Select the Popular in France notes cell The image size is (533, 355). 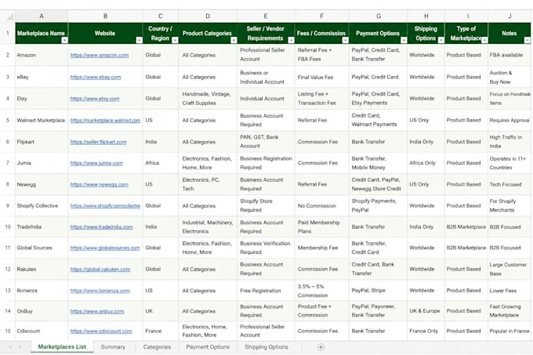[509, 331]
